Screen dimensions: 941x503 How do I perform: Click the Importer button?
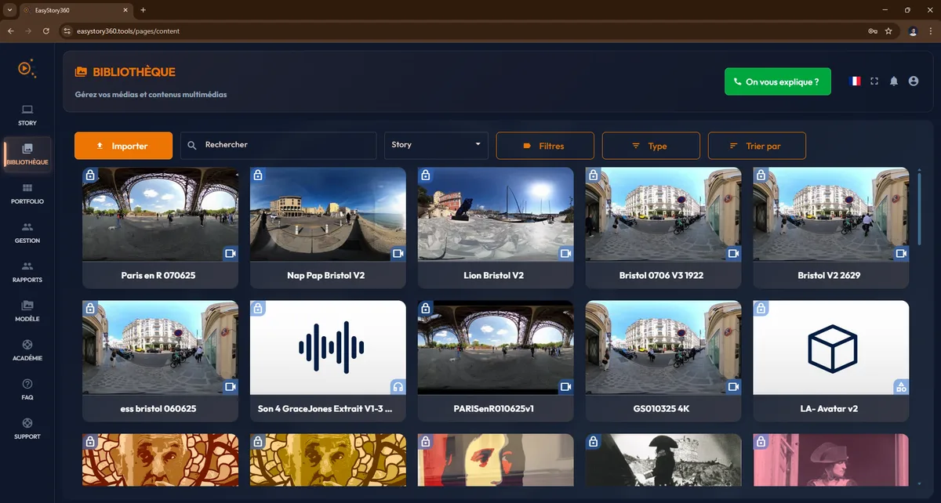coord(123,146)
